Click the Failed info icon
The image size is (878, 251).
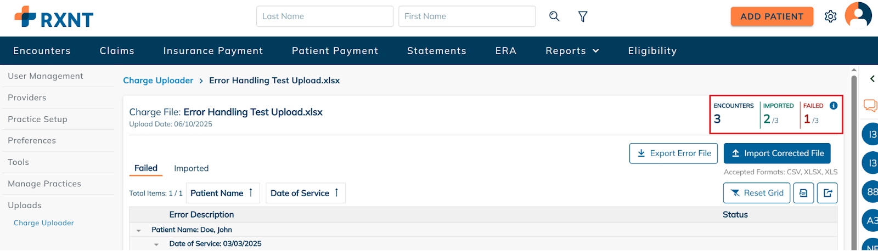tap(834, 106)
